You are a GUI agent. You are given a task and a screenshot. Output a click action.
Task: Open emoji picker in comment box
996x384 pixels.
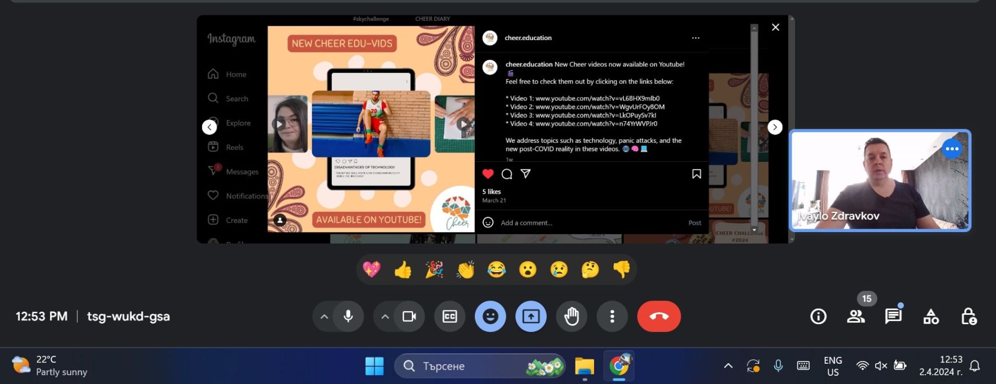pyautogui.click(x=488, y=222)
